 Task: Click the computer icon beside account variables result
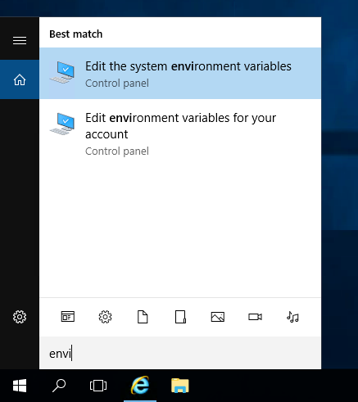62,124
